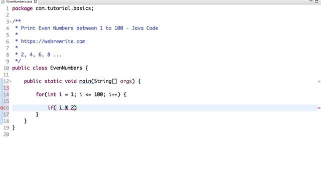Viewport: 321px width, 180px height.
Task: Click 'public class' keywords on line 10
Action: point(30,68)
